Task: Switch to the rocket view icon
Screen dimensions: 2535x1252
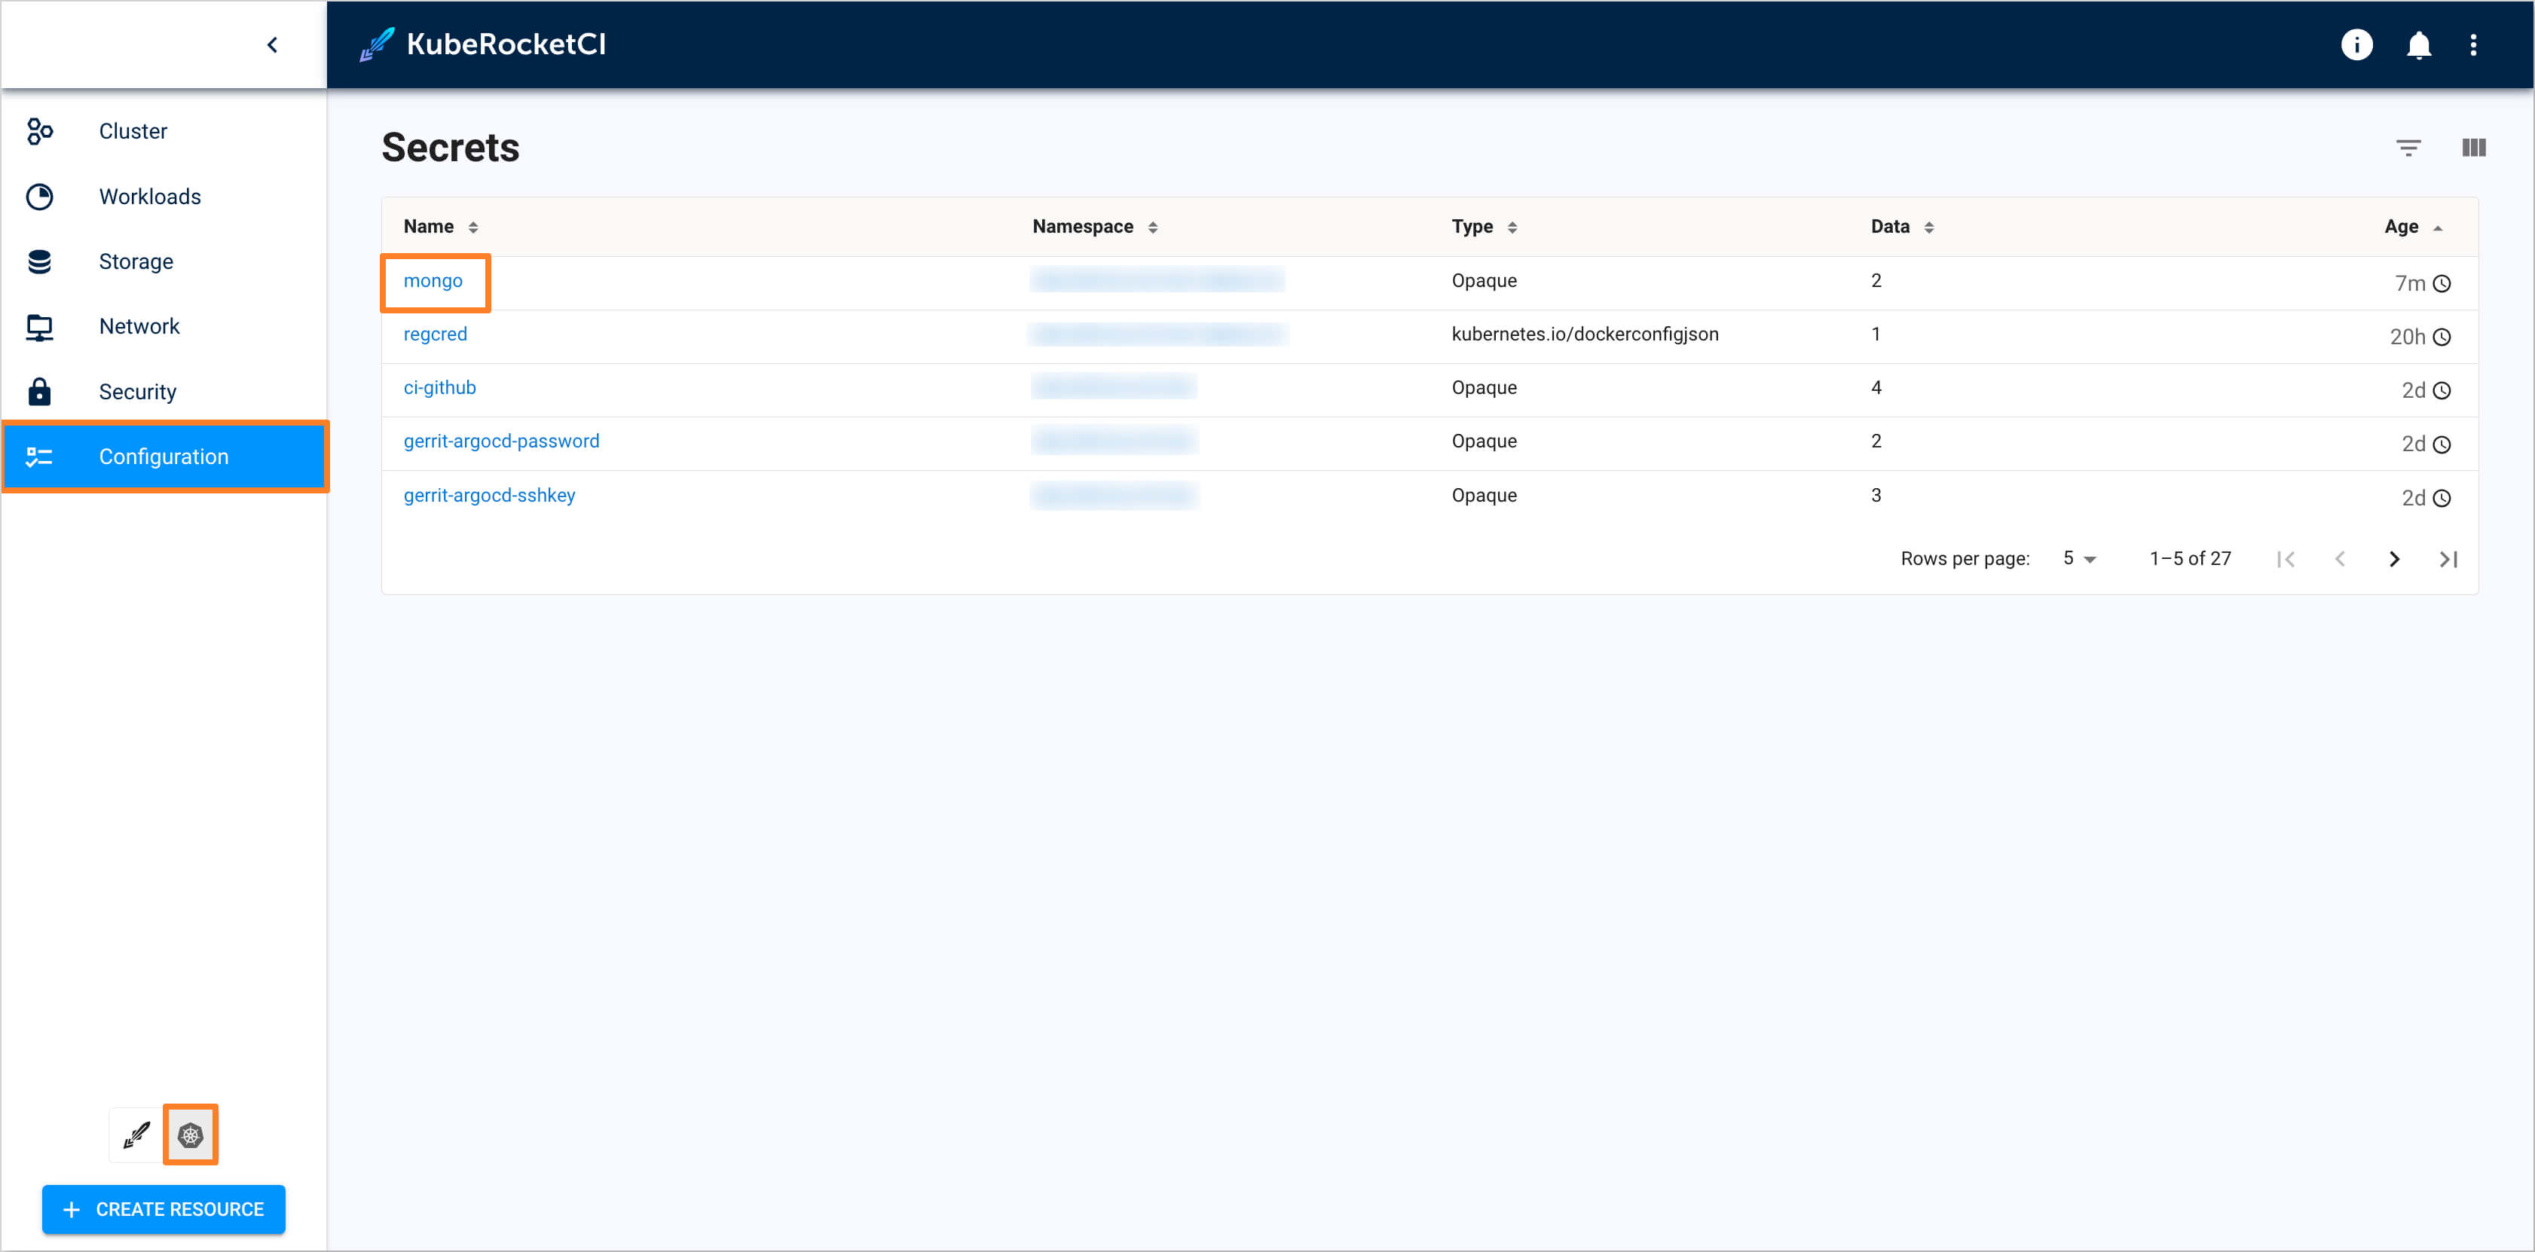Action: [137, 1135]
